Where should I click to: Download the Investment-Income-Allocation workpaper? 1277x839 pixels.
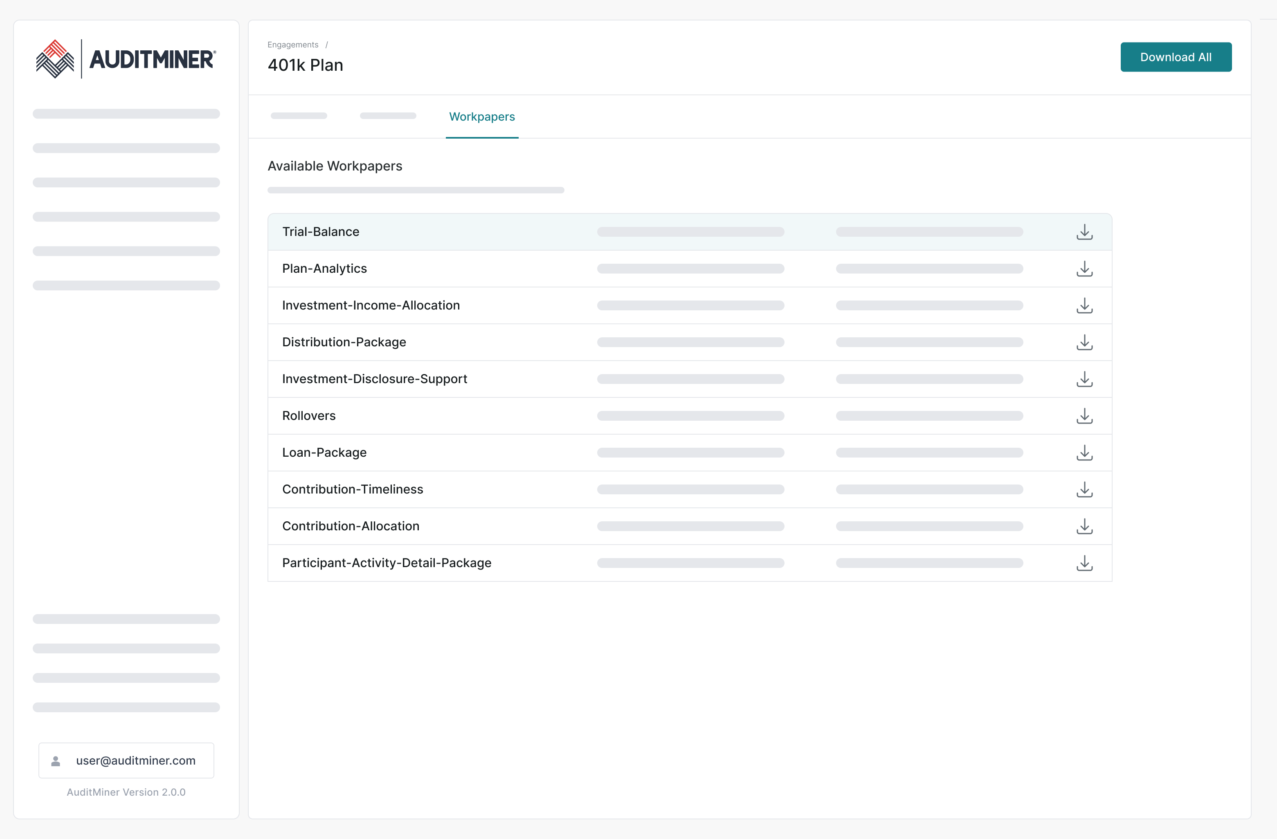tap(1084, 305)
